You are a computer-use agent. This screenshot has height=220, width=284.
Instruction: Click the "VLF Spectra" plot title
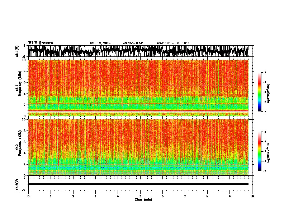tap(41, 43)
